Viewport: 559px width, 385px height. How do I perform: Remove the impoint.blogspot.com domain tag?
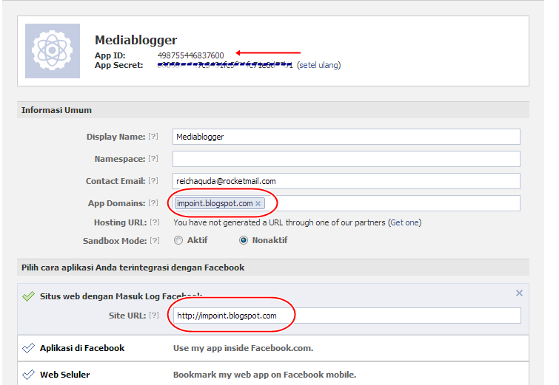click(x=258, y=203)
